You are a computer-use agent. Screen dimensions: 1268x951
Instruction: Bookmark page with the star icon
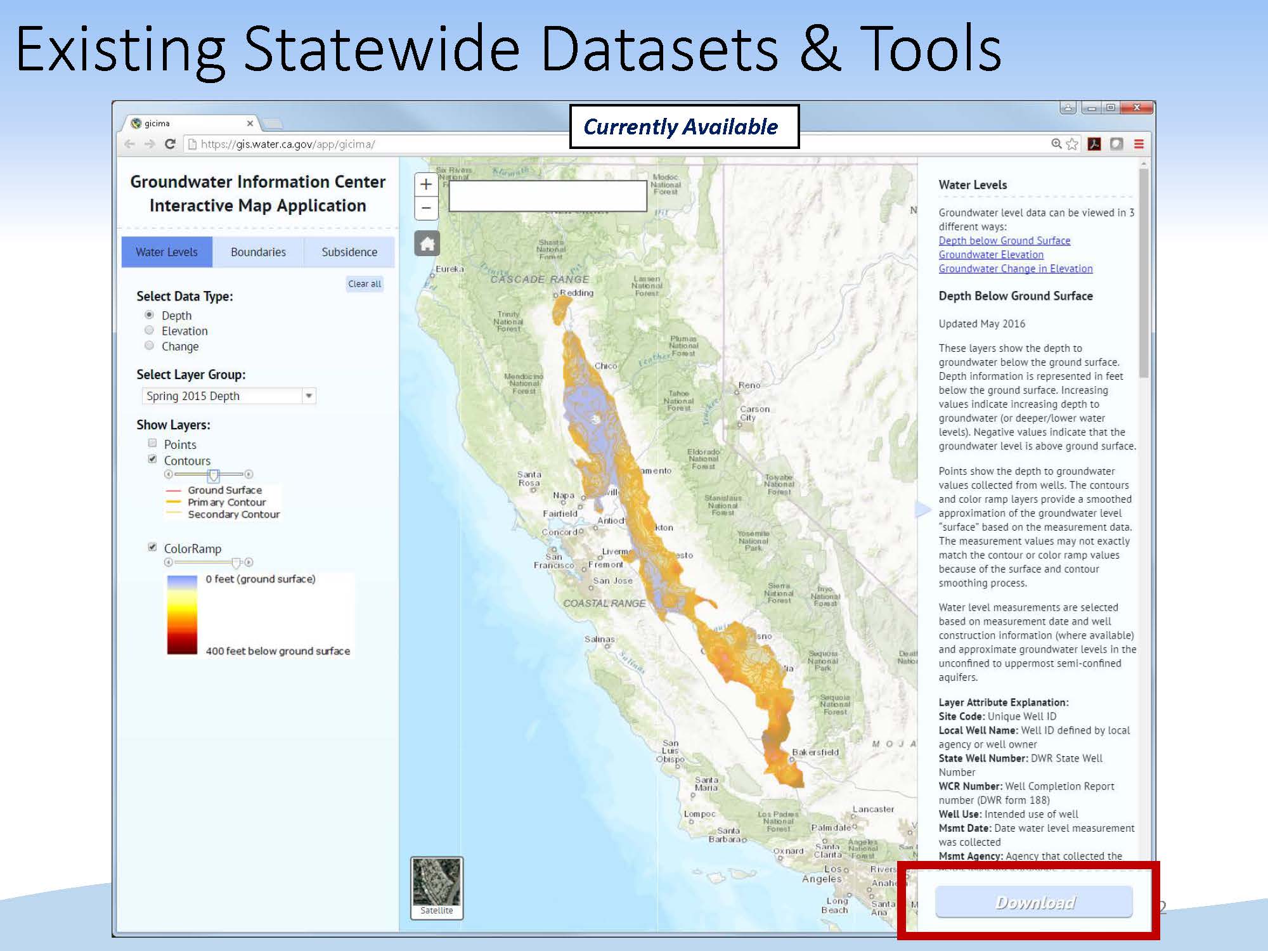pos(1072,144)
